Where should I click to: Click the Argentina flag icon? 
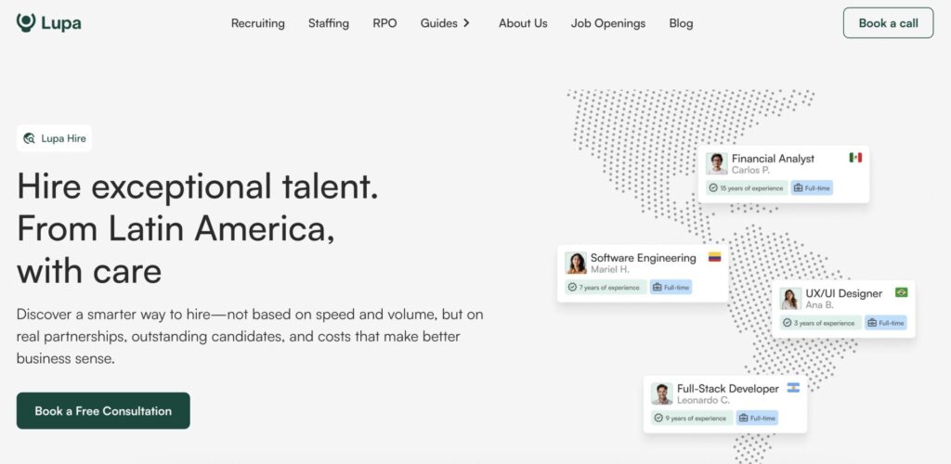coord(793,388)
